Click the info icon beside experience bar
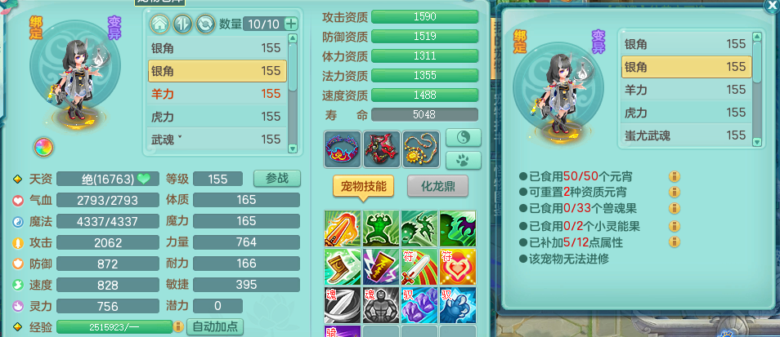 coord(178,326)
